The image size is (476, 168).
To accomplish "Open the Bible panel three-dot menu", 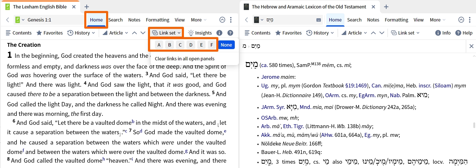I will click(x=231, y=20).
